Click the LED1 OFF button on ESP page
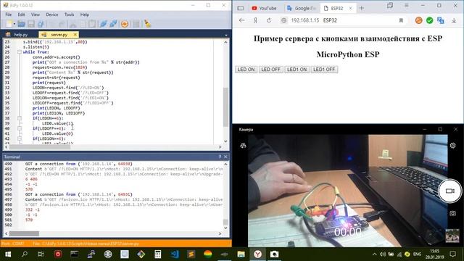 [x=324, y=70]
